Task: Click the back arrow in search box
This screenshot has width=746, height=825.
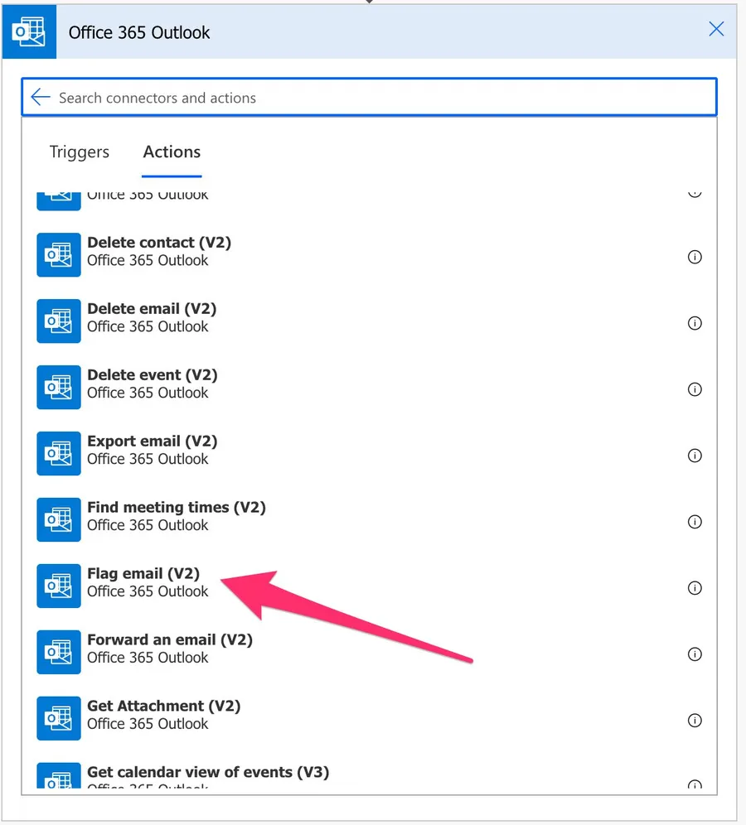Action: 40,98
